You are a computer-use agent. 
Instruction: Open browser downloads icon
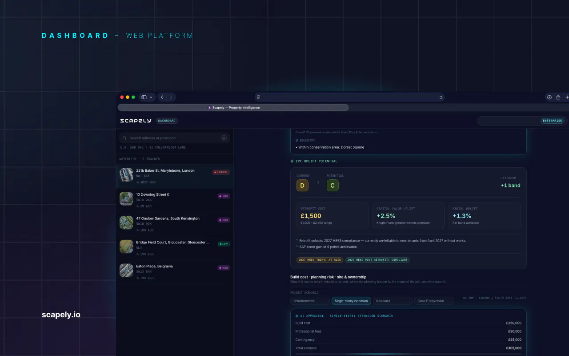[x=549, y=97]
